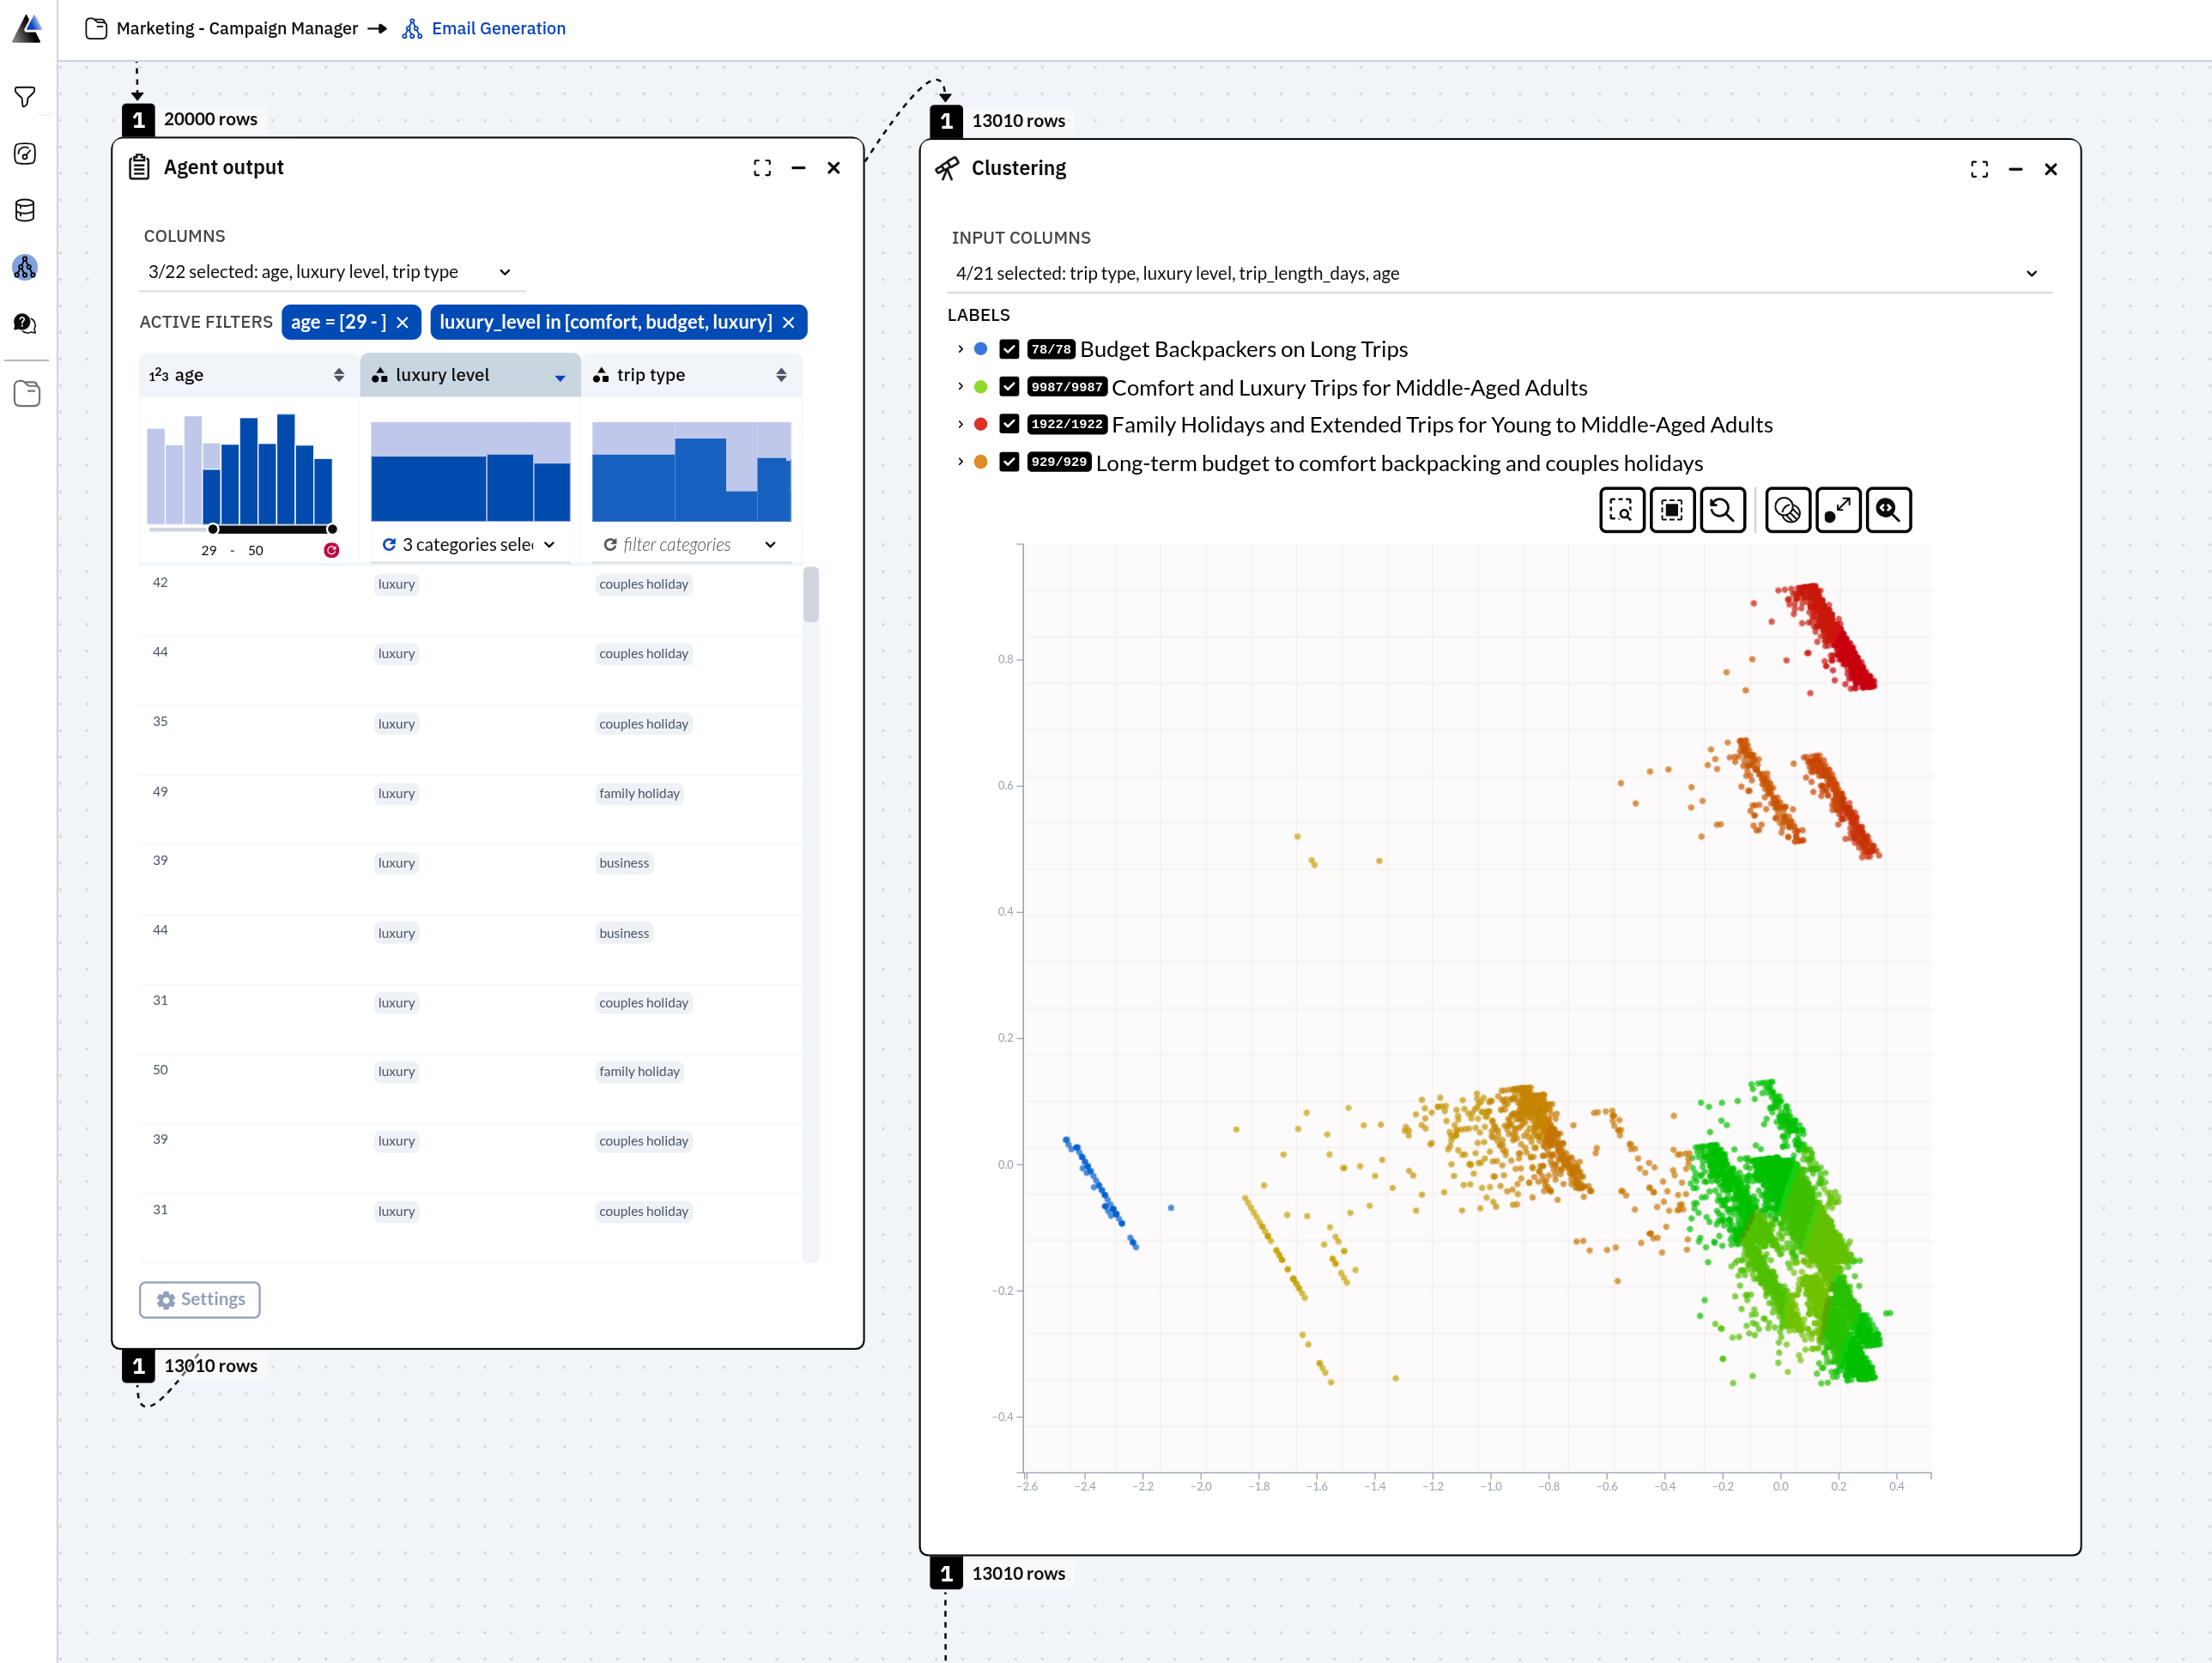Click the zoom-to-selection tool in chart toolbar

click(x=1621, y=511)
